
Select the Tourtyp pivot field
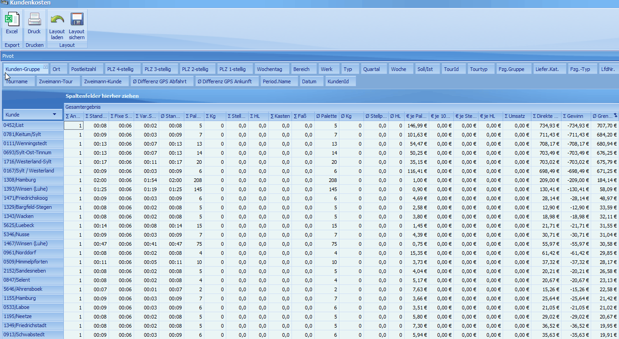[481, 69]
